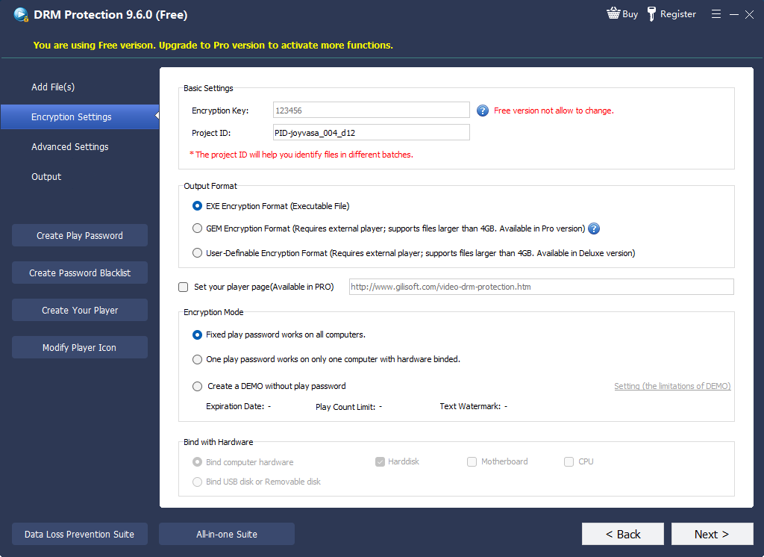Click the DRM Protection app logo icon
This screenshot has width=764, height=557.
coord(21,15)
